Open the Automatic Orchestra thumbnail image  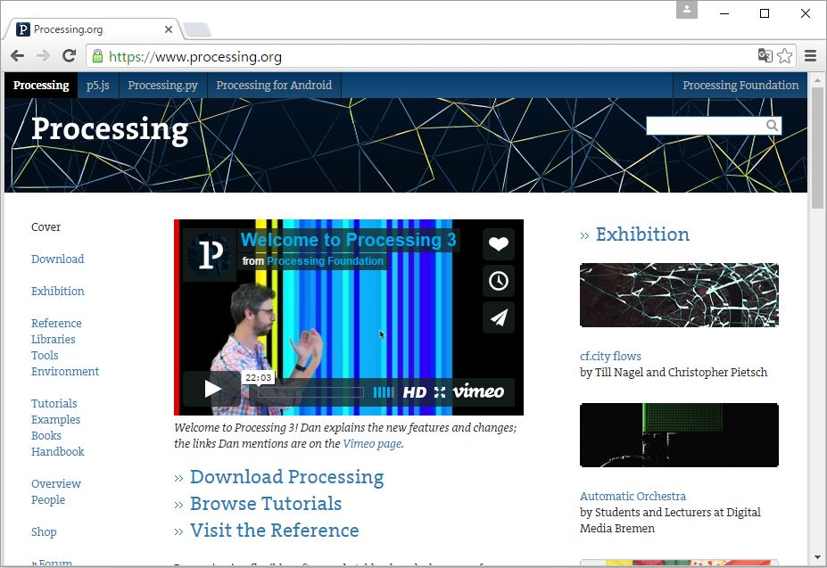(679, 435)
